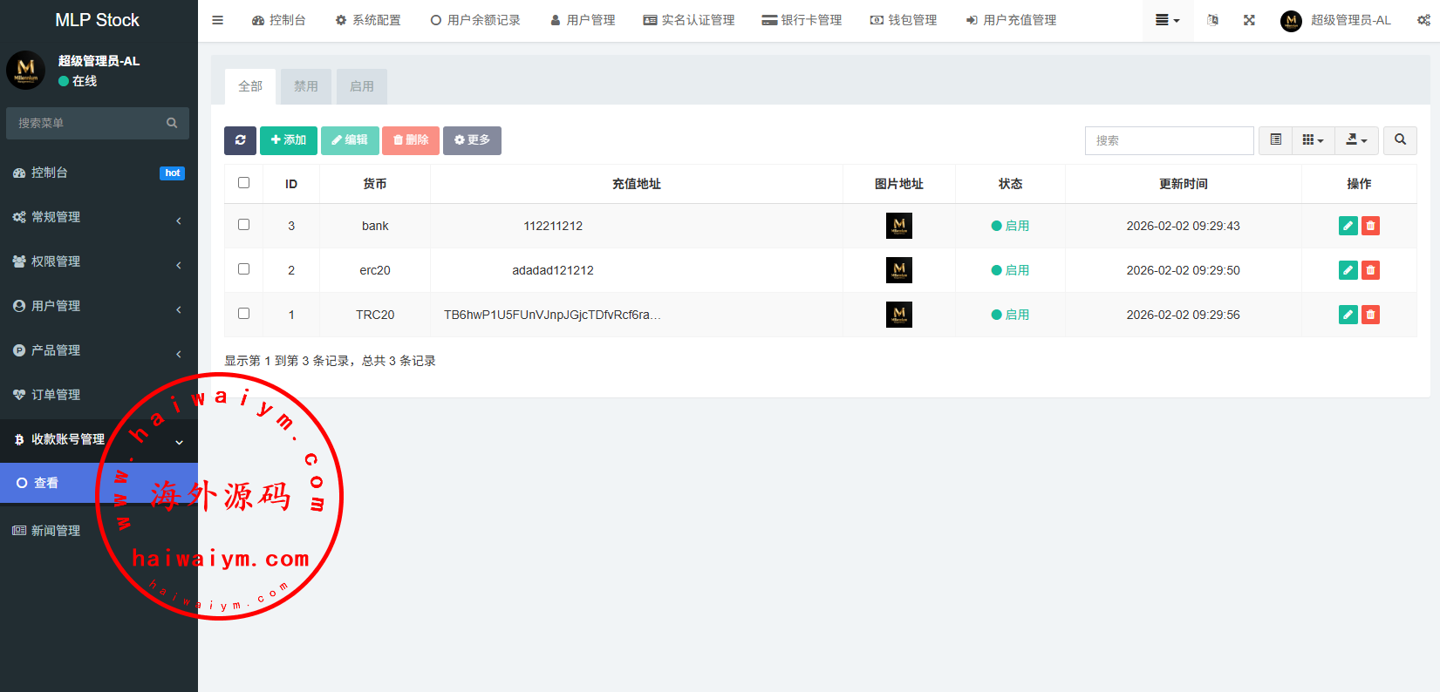This screenshot has width=1440, height=692.
Task: Open the export data dropdown
Action: (1356, 140)
